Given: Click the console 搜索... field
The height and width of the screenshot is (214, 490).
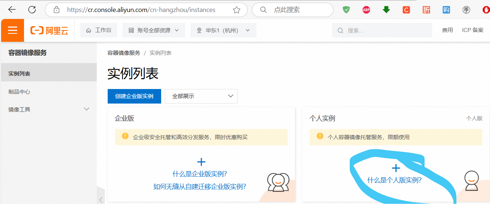Looking at the screenshot, I should tap(382, 31).
